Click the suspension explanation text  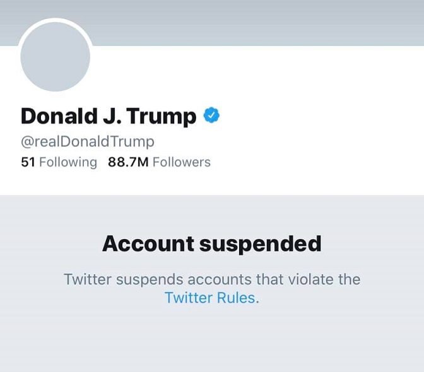(x=211, y=279)
